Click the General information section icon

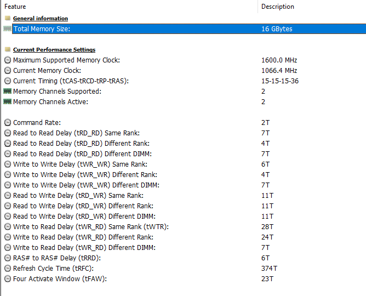(7, 18)
